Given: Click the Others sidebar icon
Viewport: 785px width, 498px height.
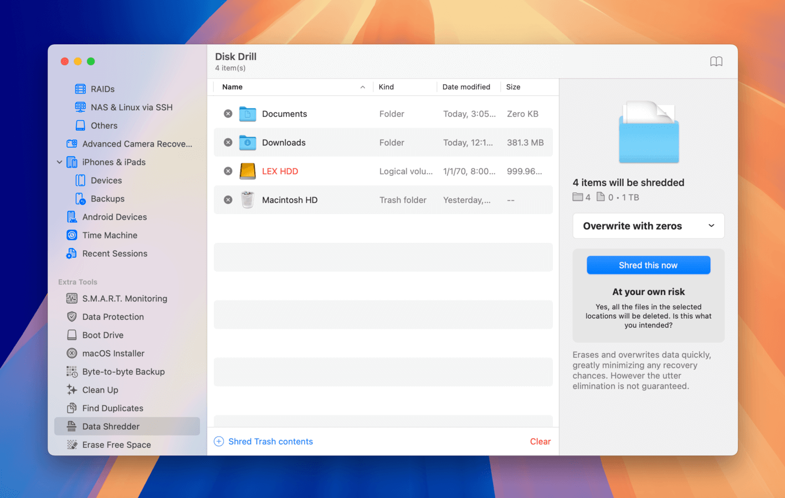Looking at the screenshot, I should click(80, 126).
